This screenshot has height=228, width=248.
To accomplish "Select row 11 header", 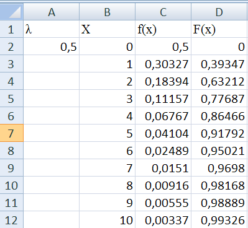I will (x=11, y=203).
